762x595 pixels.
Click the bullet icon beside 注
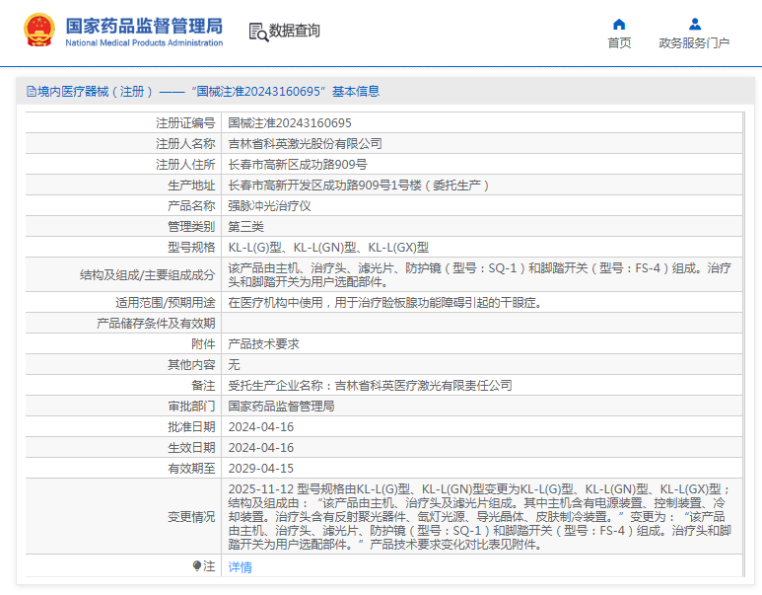[x=197, y=566]
